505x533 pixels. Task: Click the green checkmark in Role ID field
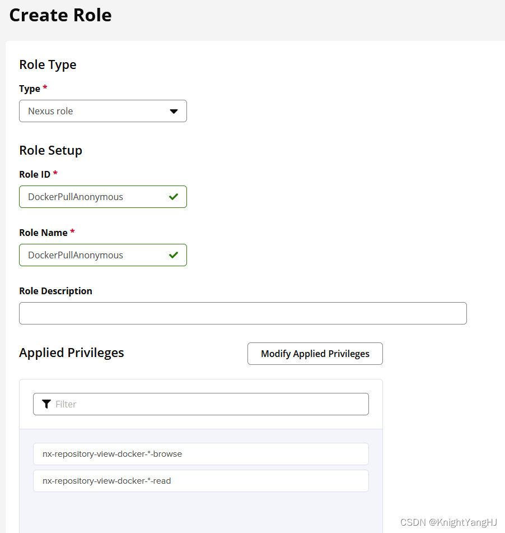pos(174,197)
